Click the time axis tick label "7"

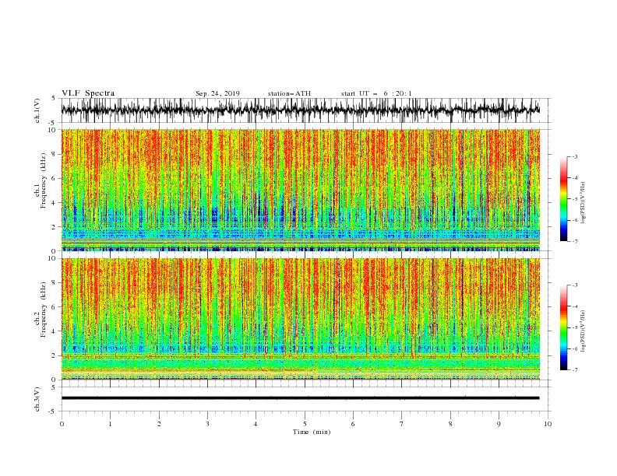402,424
